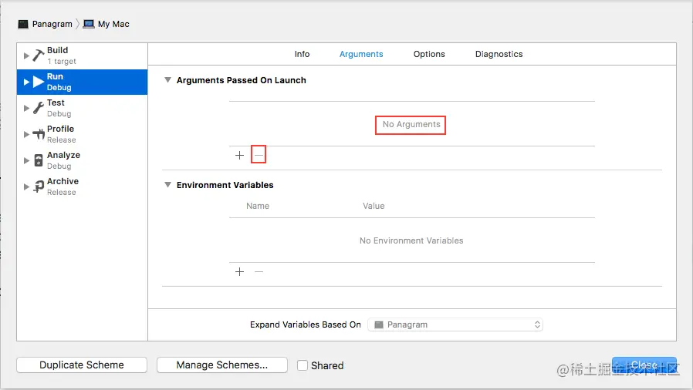Screen dimensions: 693x390
Task: Switch to the Options tab
Action: [x=429, y=54]
